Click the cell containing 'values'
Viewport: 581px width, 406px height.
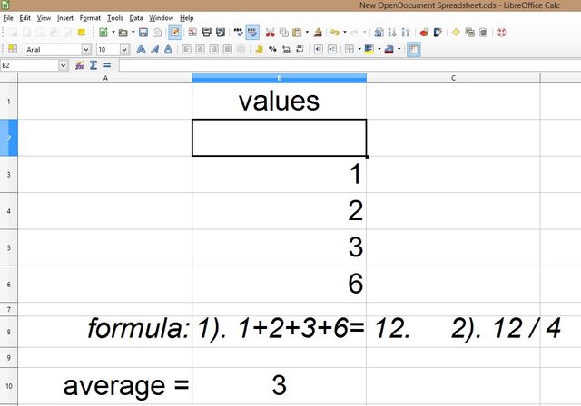[x=280, y=101]
